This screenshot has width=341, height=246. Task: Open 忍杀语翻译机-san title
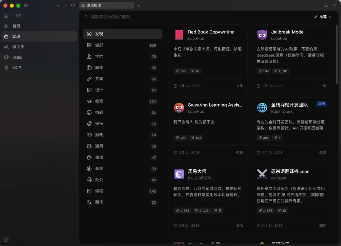pyautogui.click(x=290, y=171)
